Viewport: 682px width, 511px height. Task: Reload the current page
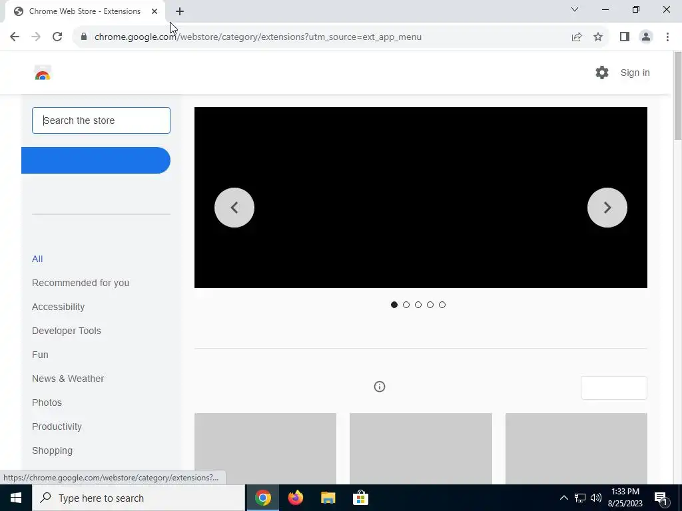57,37
